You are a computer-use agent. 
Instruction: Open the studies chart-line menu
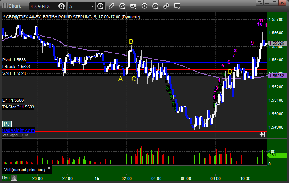pos(122,6)
